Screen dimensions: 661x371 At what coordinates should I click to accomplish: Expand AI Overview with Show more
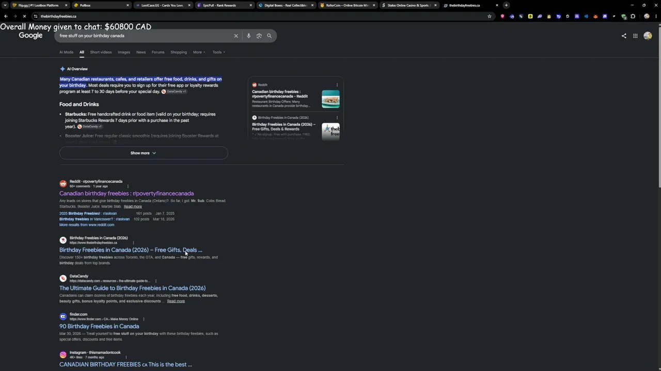coord(144,153)
